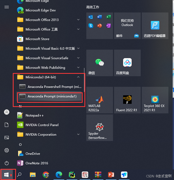The height and width of the screenshot is (180, 174).
Task: Launch the Tecplot 360 EX 2021 R1 tile
Action: click(155, 100)
